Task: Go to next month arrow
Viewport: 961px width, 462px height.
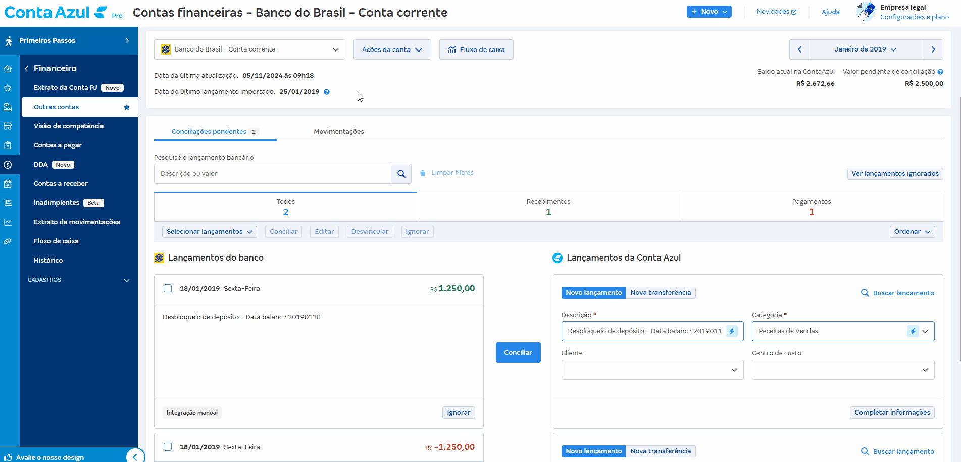Action: coord(933,49)
